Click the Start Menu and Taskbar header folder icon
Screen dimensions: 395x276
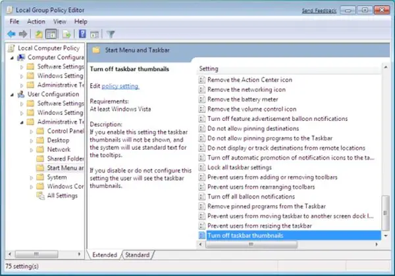[96, 50]
